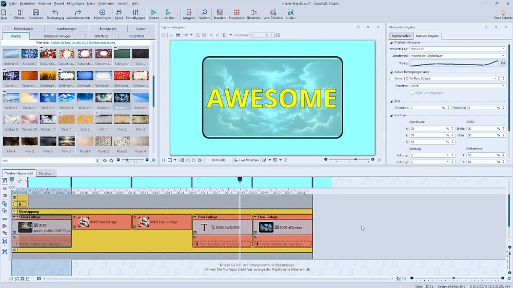Click the Suchen magnifier icon

(204, 12)
